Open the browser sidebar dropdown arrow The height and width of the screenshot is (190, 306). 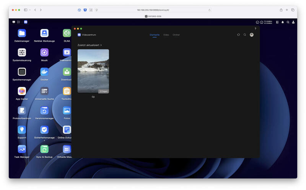point(30,10)
